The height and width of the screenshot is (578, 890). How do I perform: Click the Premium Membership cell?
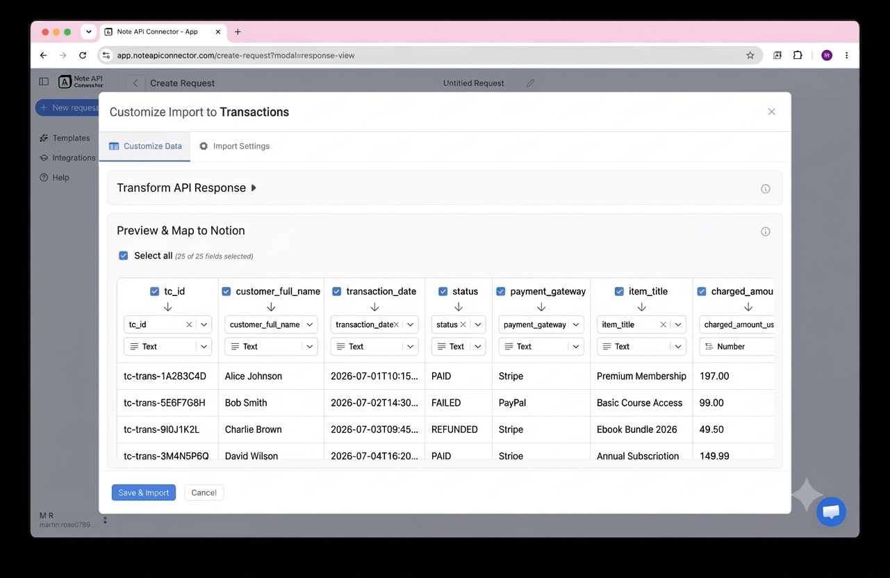pyautogui.click(x=641, y=377)
